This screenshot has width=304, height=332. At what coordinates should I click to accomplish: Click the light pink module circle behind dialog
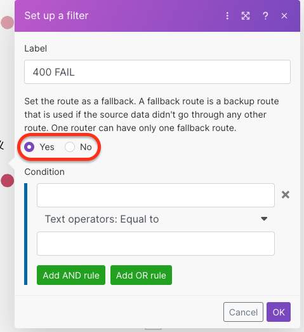pos(7,22)
